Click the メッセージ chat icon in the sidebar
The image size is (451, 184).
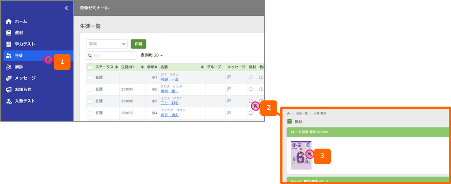point(8,78)
